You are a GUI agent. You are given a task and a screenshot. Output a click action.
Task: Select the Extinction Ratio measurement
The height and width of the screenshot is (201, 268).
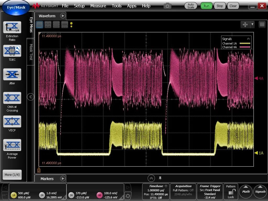(12, 27)
